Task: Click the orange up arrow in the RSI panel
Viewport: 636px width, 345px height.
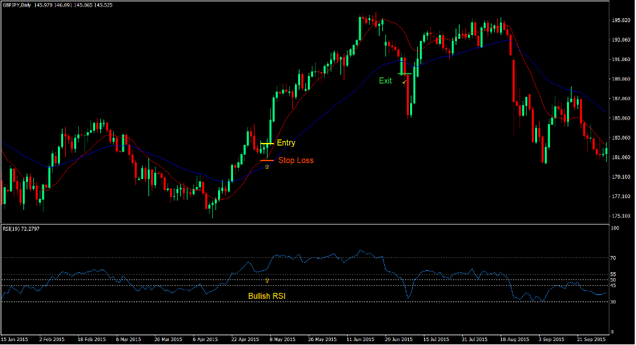Action: coord(267,280)
